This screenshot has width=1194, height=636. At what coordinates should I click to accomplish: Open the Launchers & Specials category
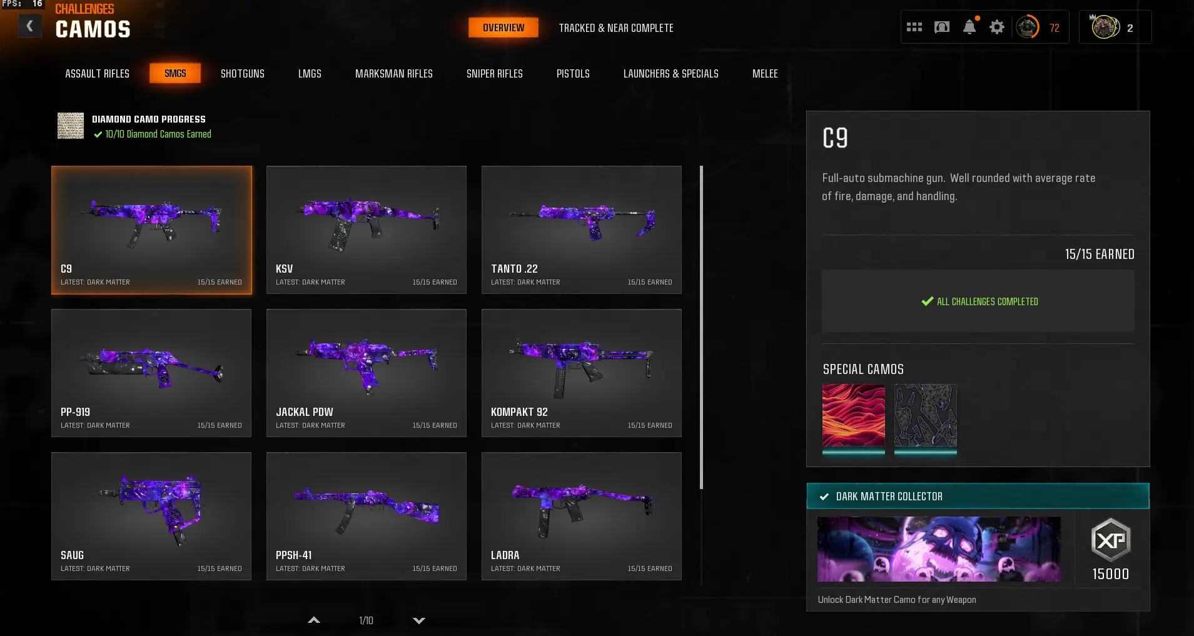(x=671, y=74)
